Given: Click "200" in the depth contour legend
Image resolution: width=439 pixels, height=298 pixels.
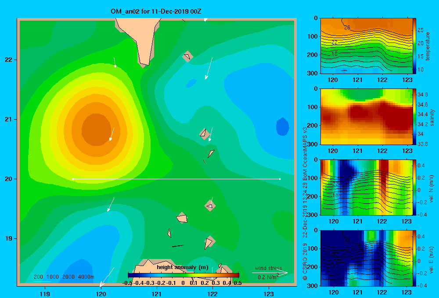Looking at the screenshot, I should pyautogui.click(x=38, y=277).
